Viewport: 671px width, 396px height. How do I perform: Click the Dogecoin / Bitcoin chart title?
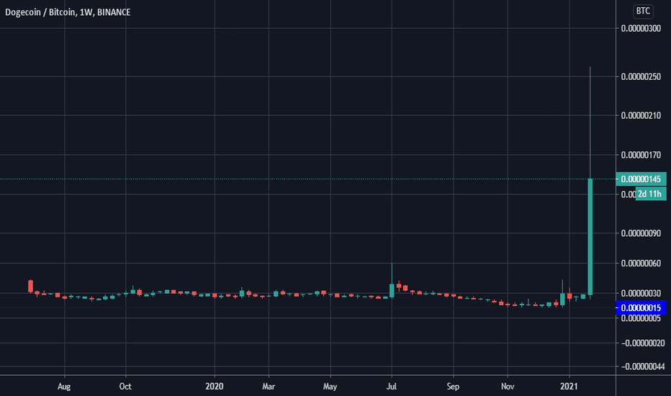68,12
